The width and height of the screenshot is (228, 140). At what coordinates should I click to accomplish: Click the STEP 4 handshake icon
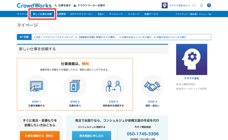[x=152, y=86]
